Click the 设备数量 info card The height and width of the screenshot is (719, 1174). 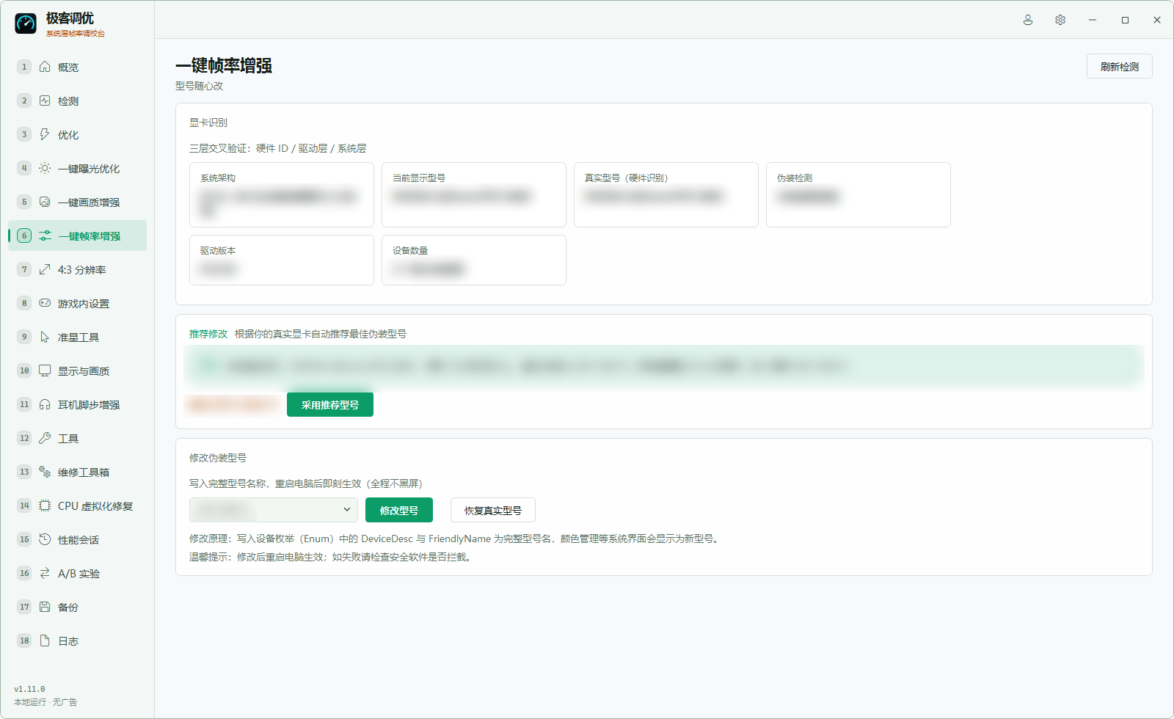[474, 260]
